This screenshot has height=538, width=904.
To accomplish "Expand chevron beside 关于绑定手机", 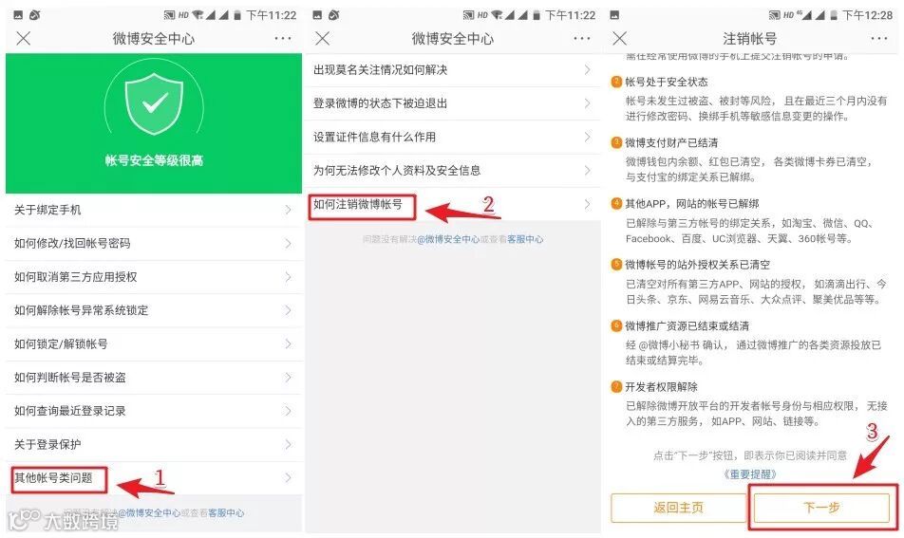I will [x=289, y=211].
